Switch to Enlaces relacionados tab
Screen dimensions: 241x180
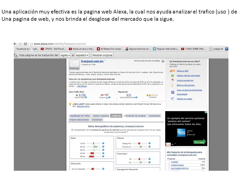coord(79,120)
